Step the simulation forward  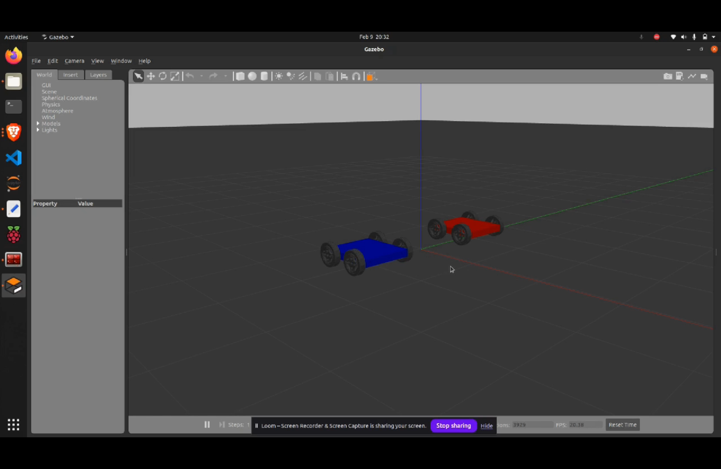pos(222,425)
